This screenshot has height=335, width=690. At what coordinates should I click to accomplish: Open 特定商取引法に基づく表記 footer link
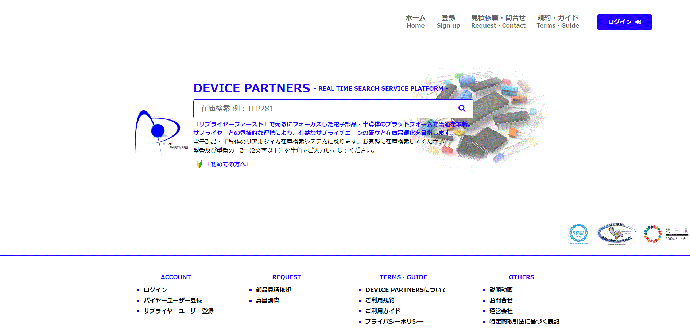click(x=524, y=322)
